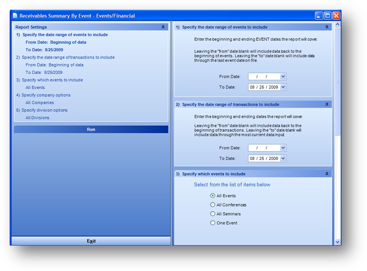Collapse section 3 which events panel
This screenshot has height=271, width=367.
327,173
